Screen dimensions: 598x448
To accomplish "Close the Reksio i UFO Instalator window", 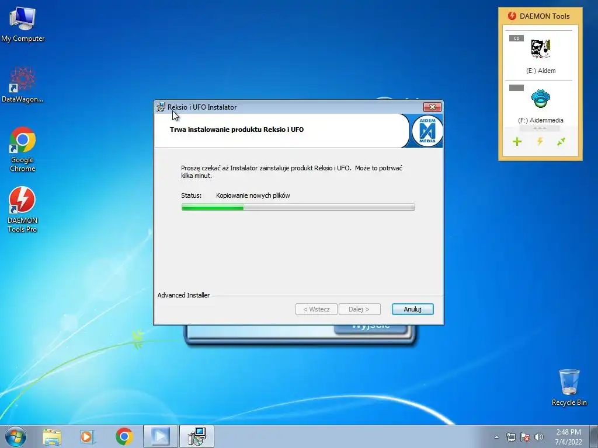I will click(432, 107).
